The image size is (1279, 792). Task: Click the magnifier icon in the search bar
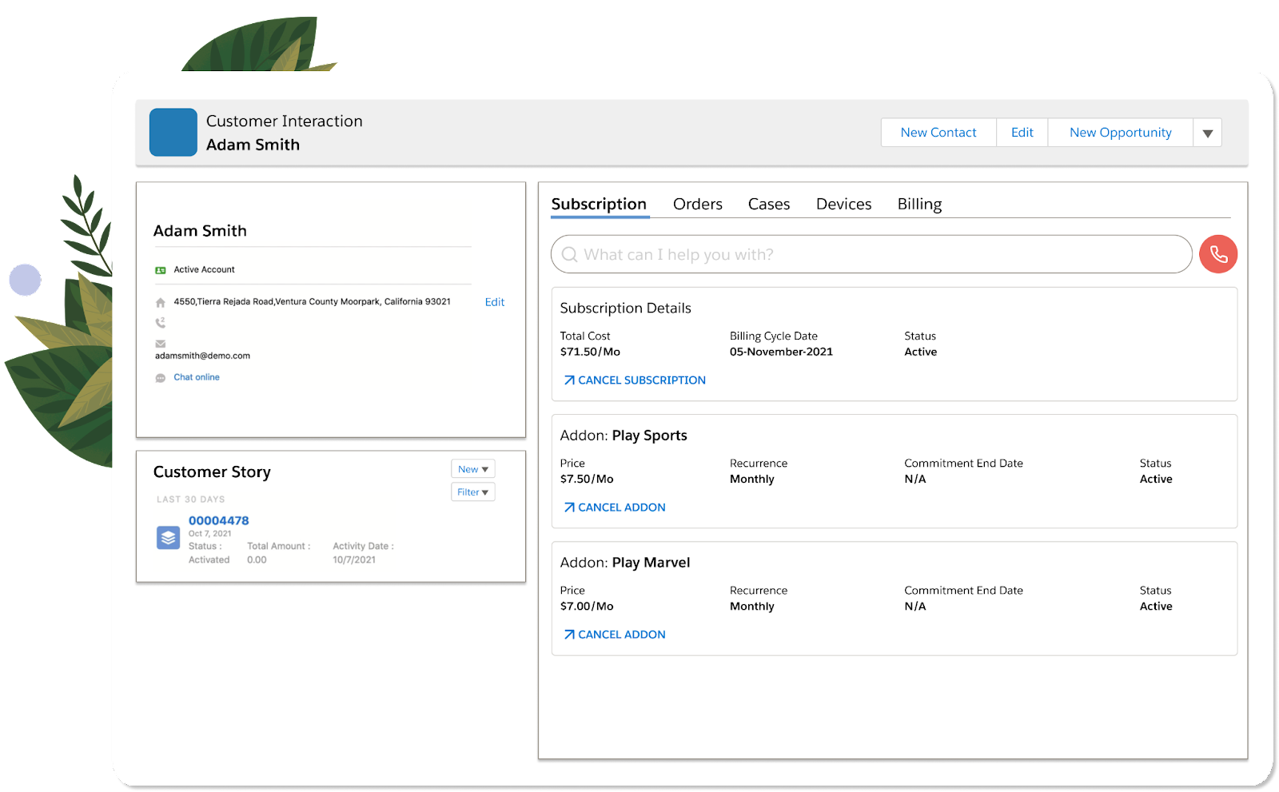[569, 254]
